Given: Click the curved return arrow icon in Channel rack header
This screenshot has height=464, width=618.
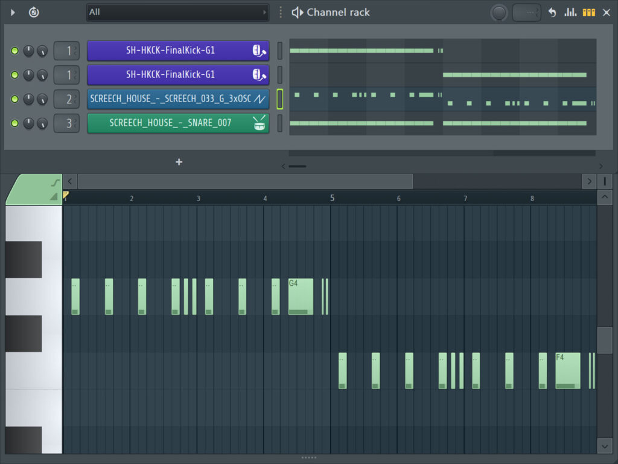Looking at the screenshot, I should pos(552,13).
